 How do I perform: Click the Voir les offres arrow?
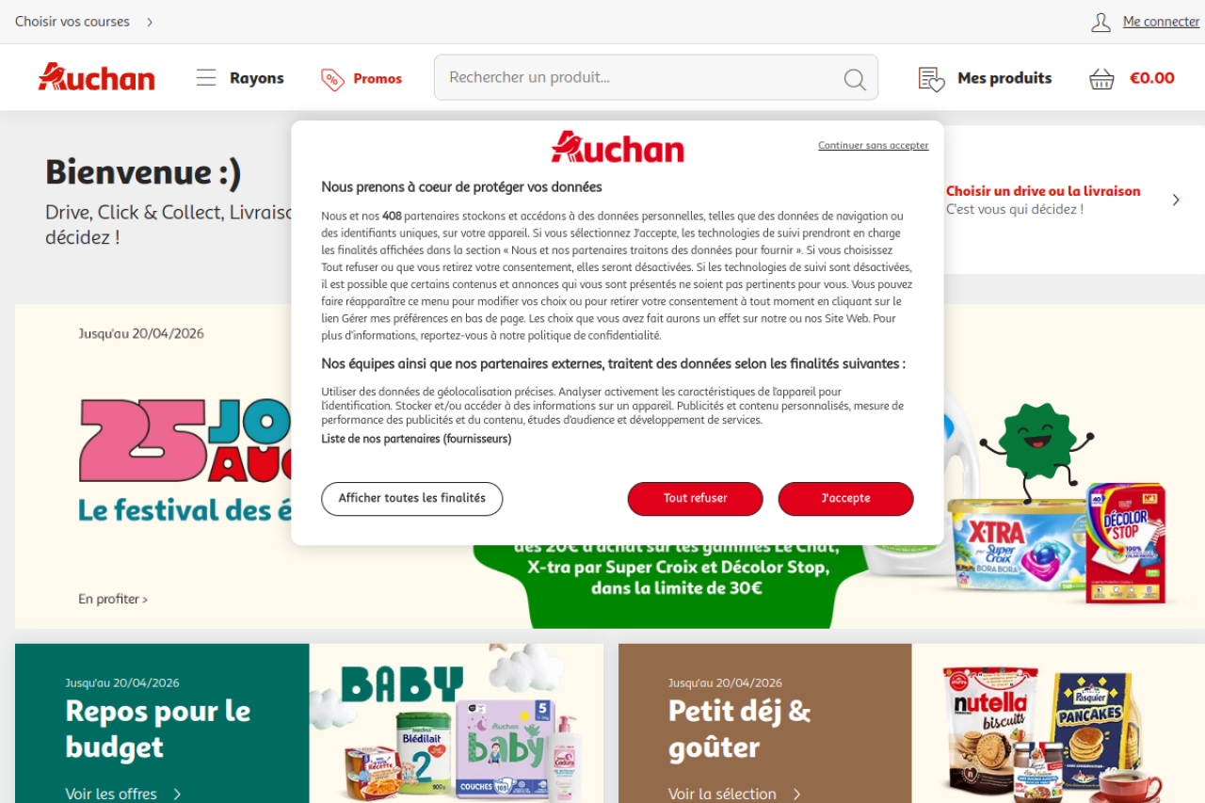tap(177, 794)
